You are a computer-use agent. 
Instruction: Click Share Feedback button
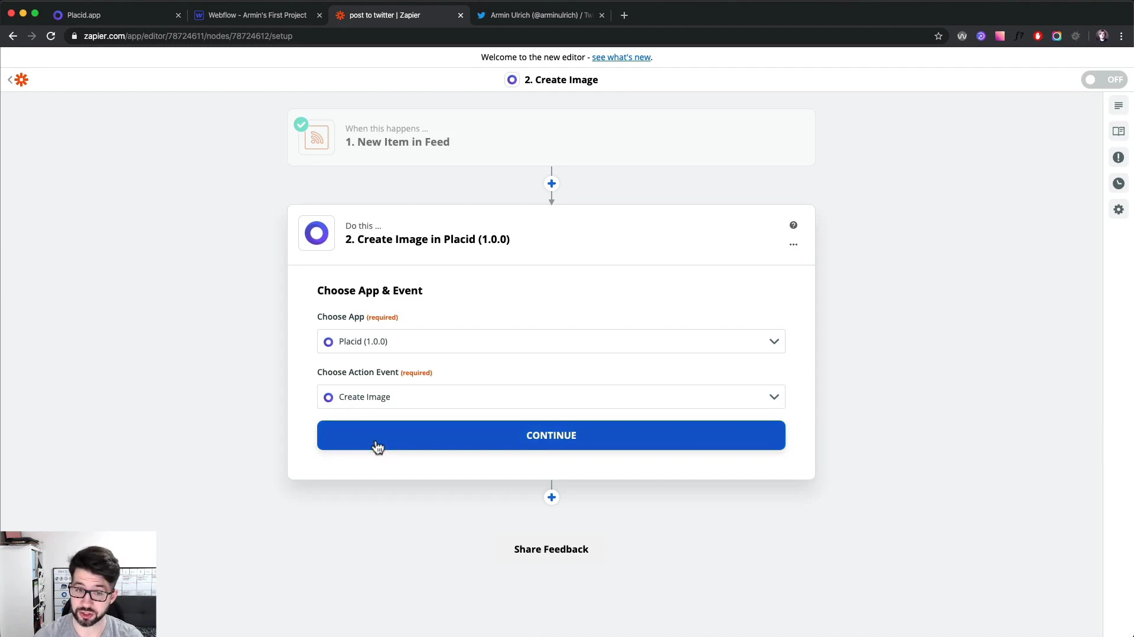click(551, 549)
